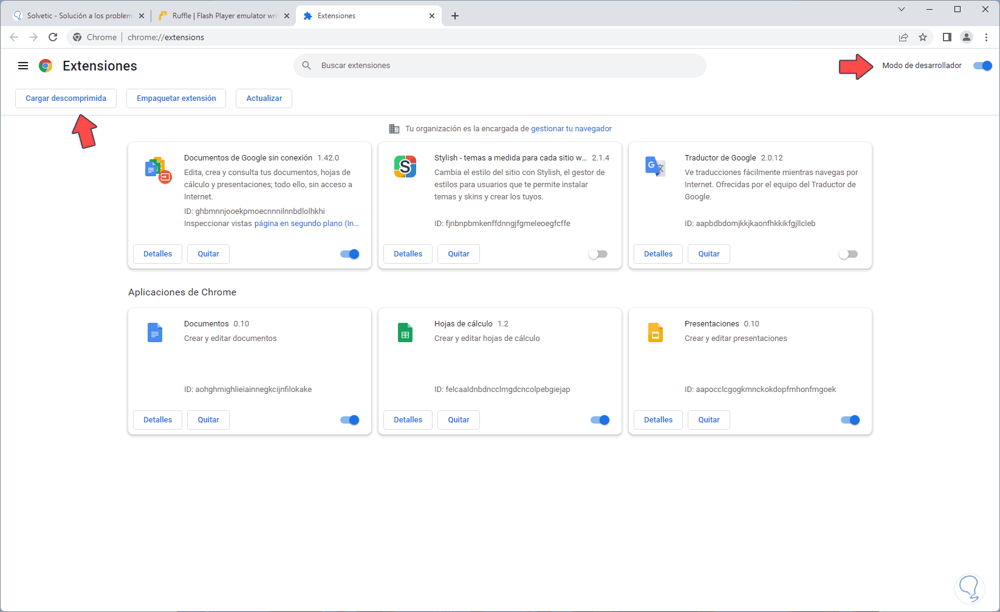
Task: Disable Documentos de Google sin conexión extension
Action: coord(350,254)
